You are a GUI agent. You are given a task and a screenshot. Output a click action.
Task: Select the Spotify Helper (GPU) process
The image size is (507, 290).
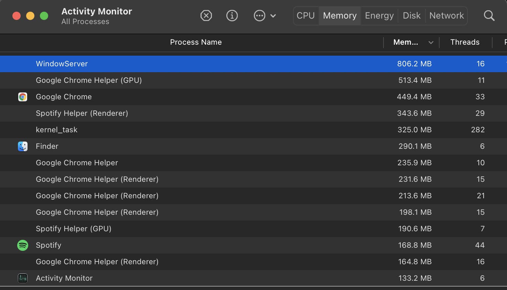(x=74, y=229)
